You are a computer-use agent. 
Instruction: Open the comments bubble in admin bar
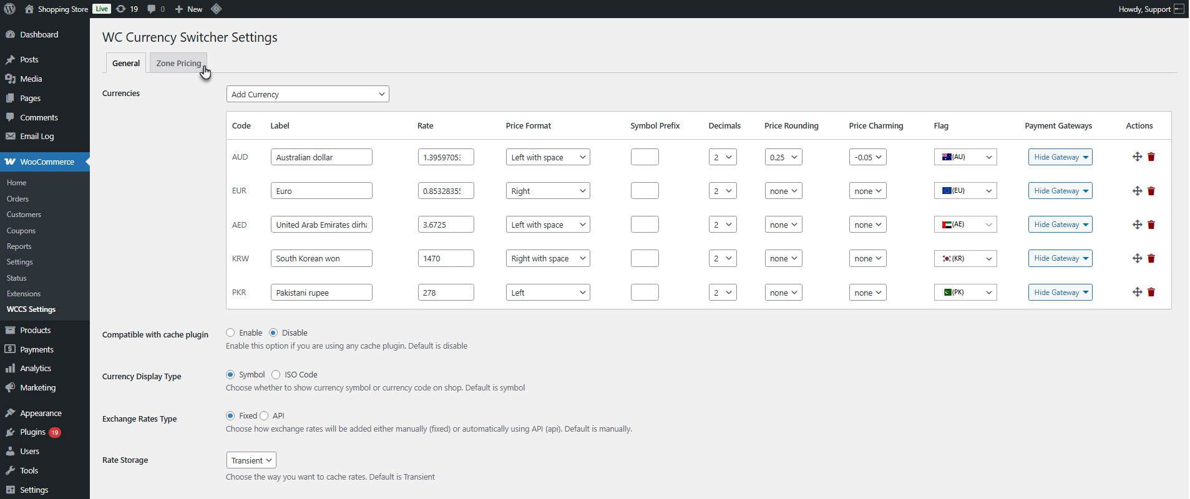pyautogui.click(x=156, y=9)
